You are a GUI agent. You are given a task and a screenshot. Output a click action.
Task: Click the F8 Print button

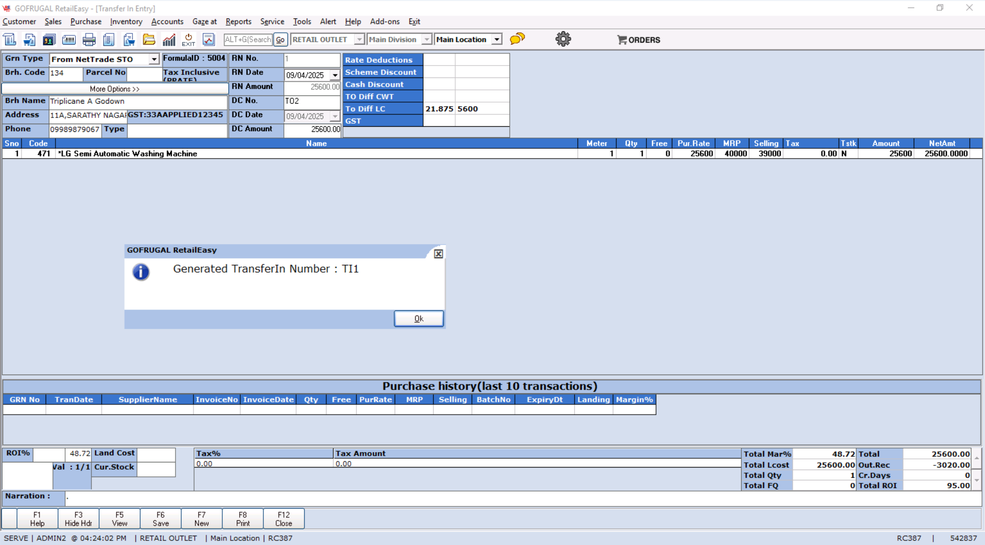click(x=243, y=519)
